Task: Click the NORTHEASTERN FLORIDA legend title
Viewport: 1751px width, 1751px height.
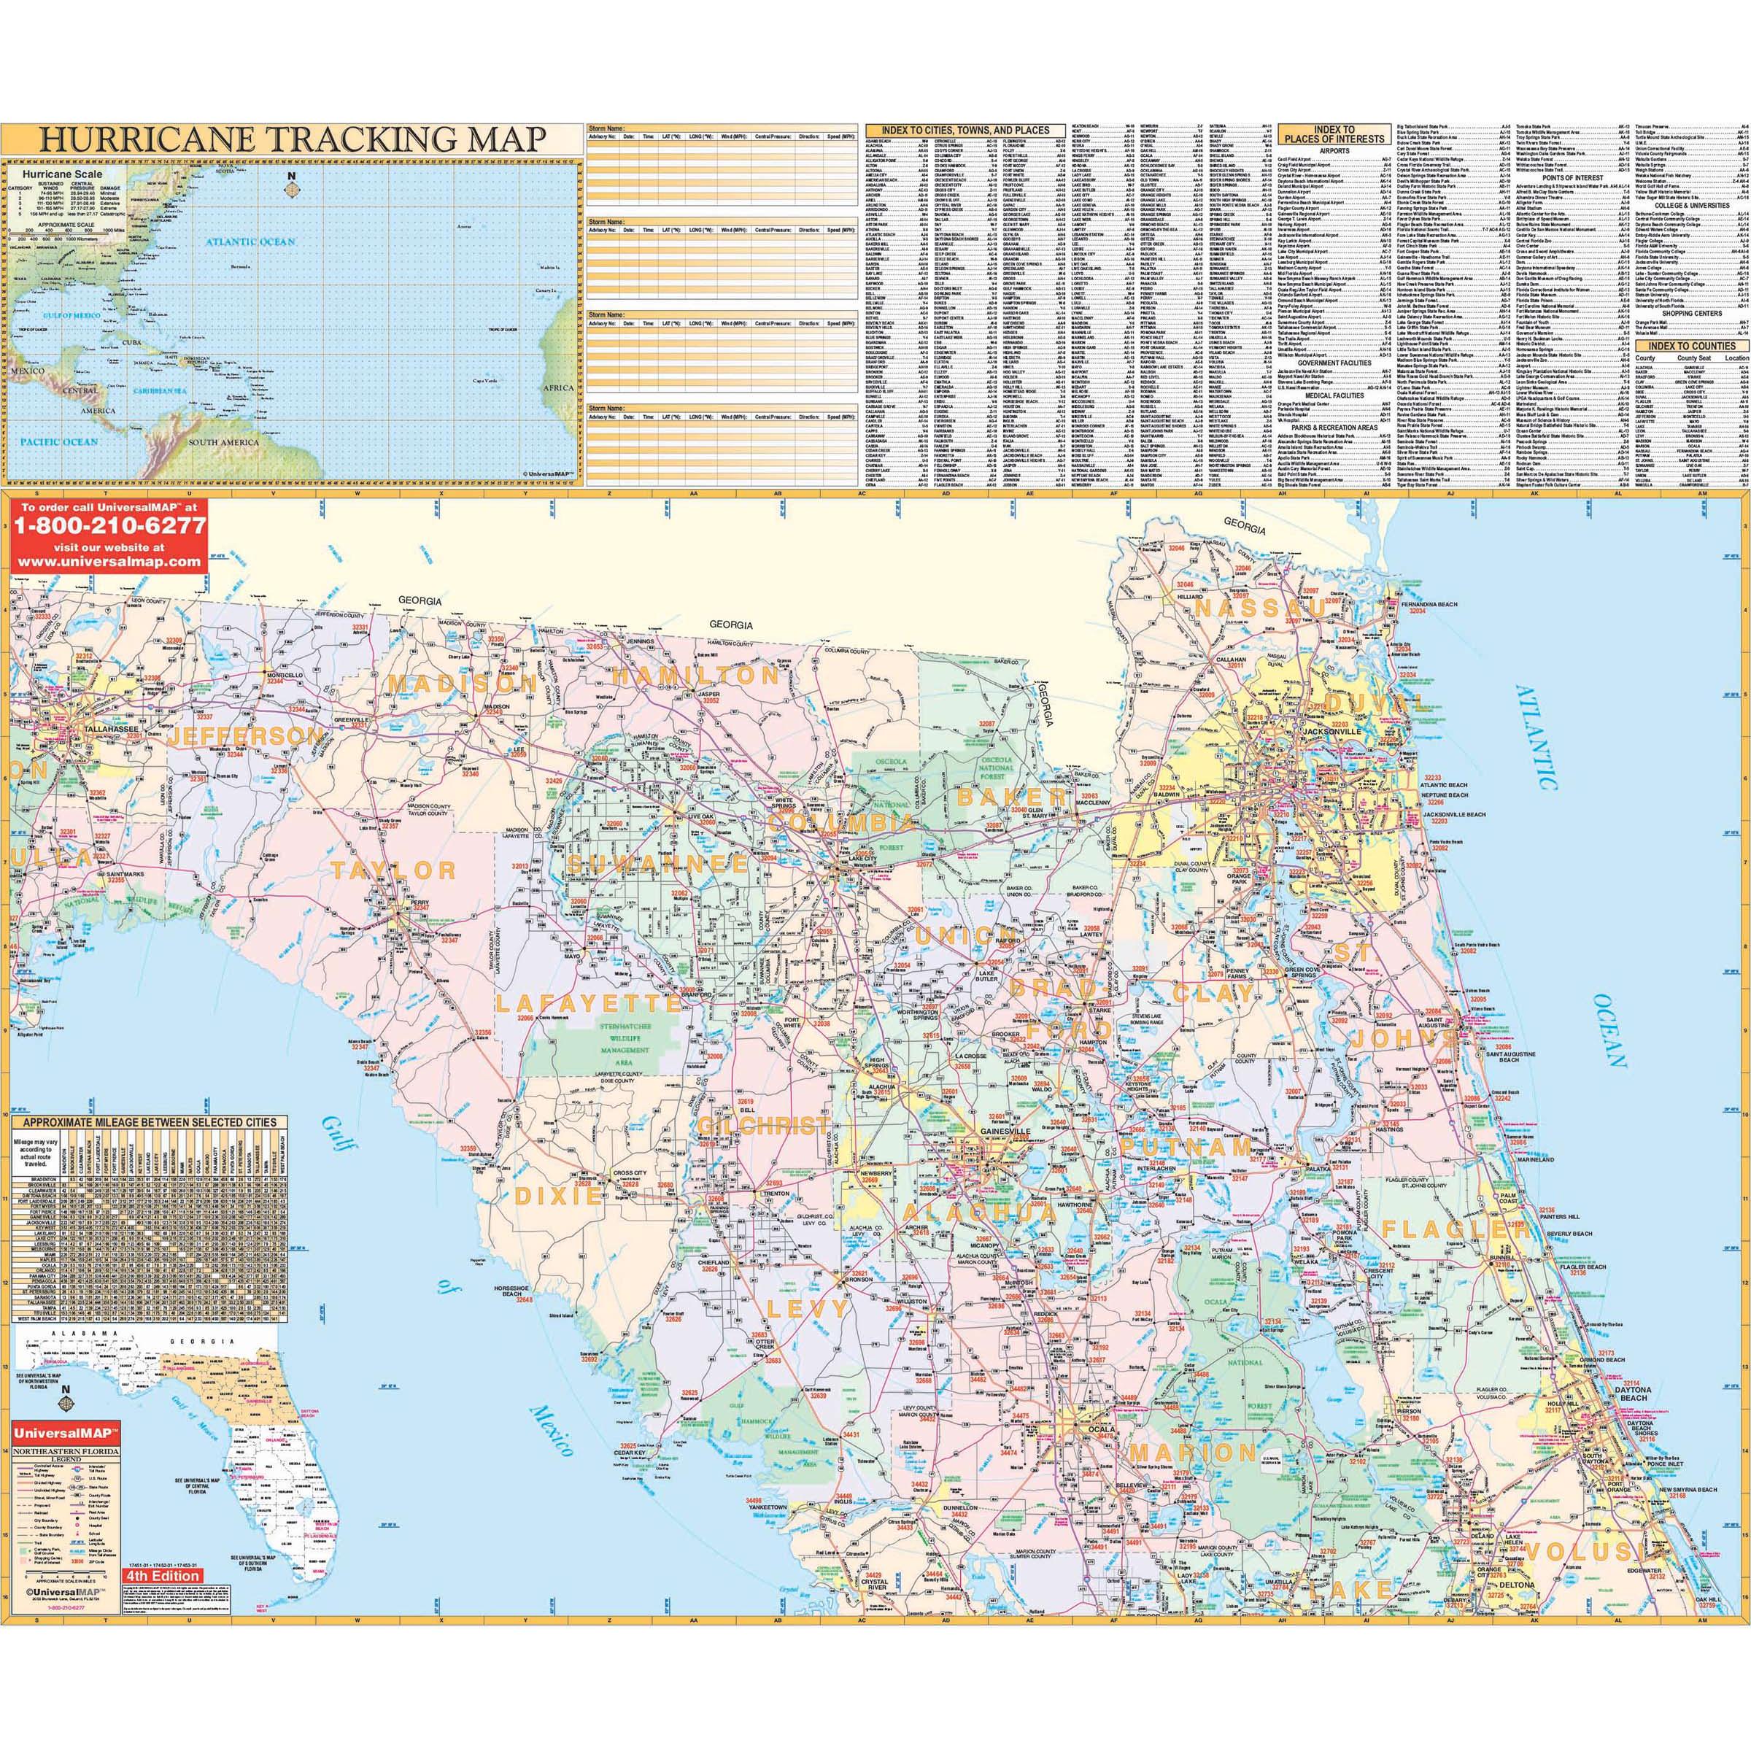Action: pyautogui.click(x=66, y=1452)
